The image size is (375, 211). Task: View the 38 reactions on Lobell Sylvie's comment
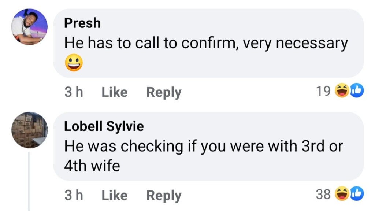[x=323, y=195]
